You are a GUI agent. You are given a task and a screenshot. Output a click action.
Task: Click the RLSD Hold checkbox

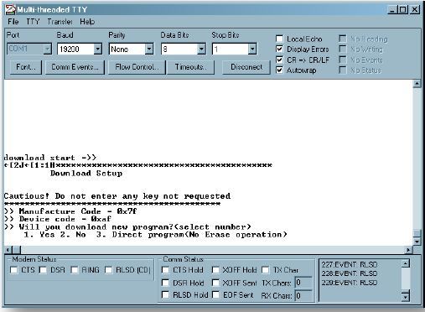[x=165, y=294]
